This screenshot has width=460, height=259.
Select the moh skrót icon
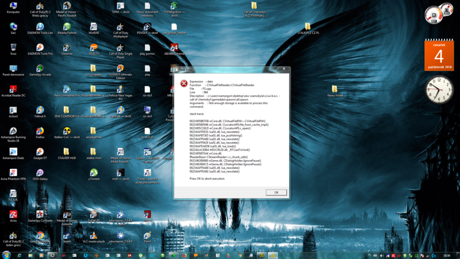coord(121,175)
